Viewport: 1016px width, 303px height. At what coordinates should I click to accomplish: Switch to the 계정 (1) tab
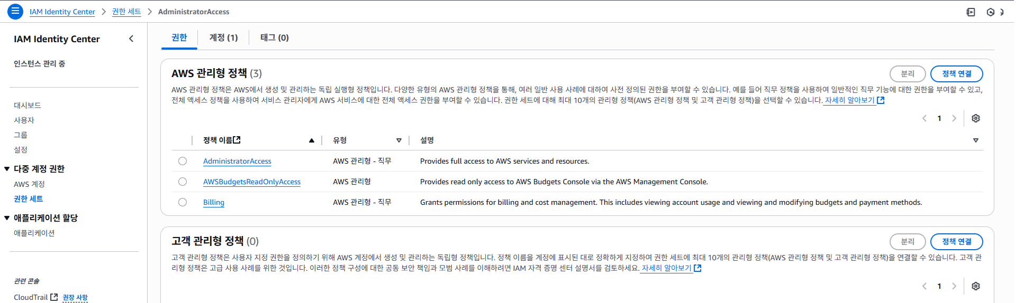click(x=223, y=37)
